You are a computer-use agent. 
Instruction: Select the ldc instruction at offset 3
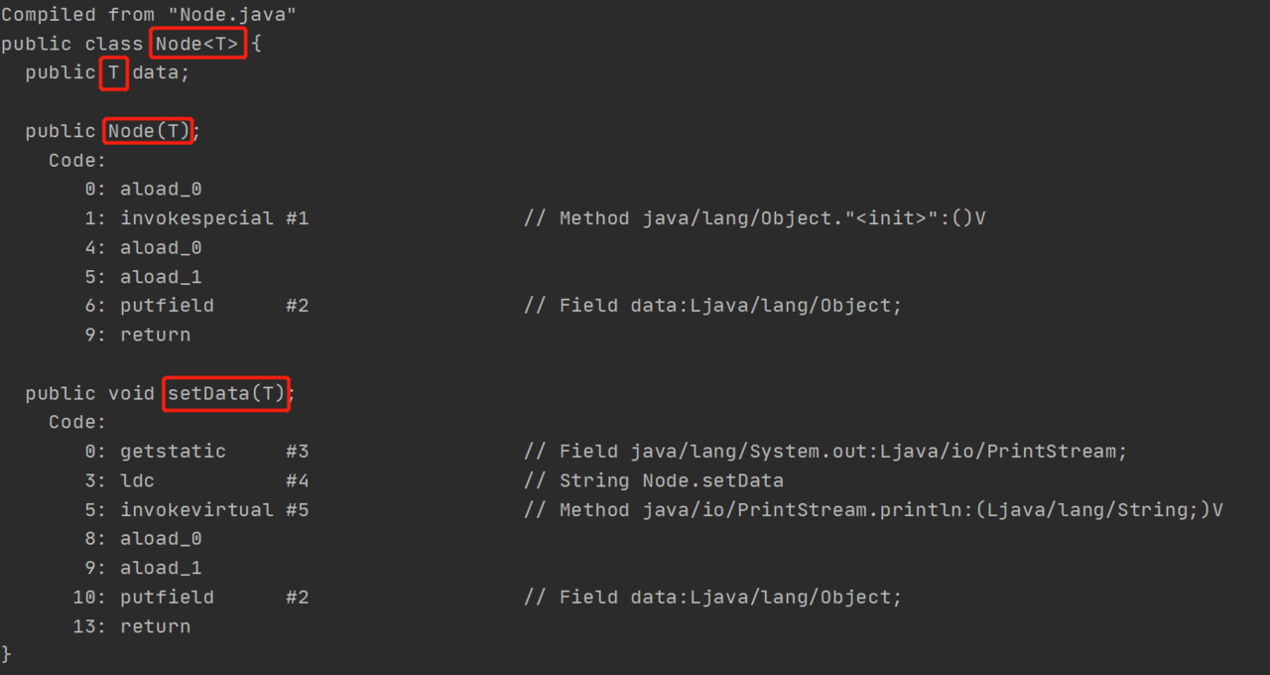click(x=137, y=480)
